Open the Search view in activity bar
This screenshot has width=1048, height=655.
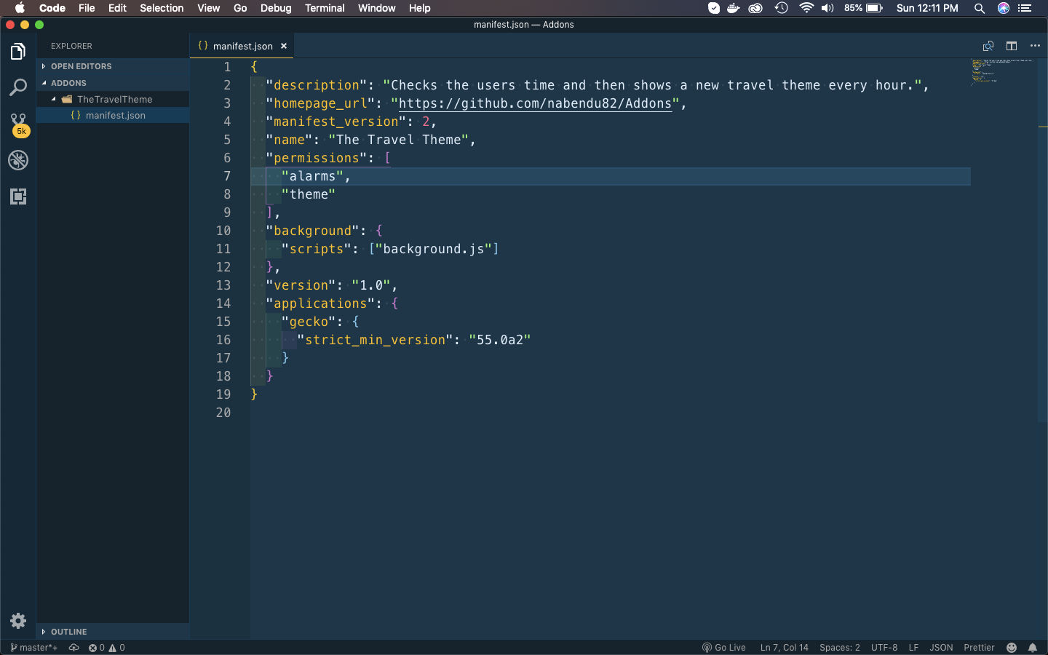click(18, 88)
